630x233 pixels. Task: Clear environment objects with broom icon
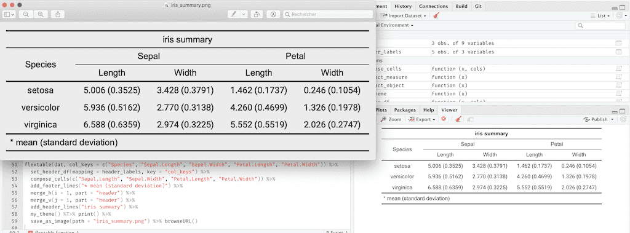436,15
